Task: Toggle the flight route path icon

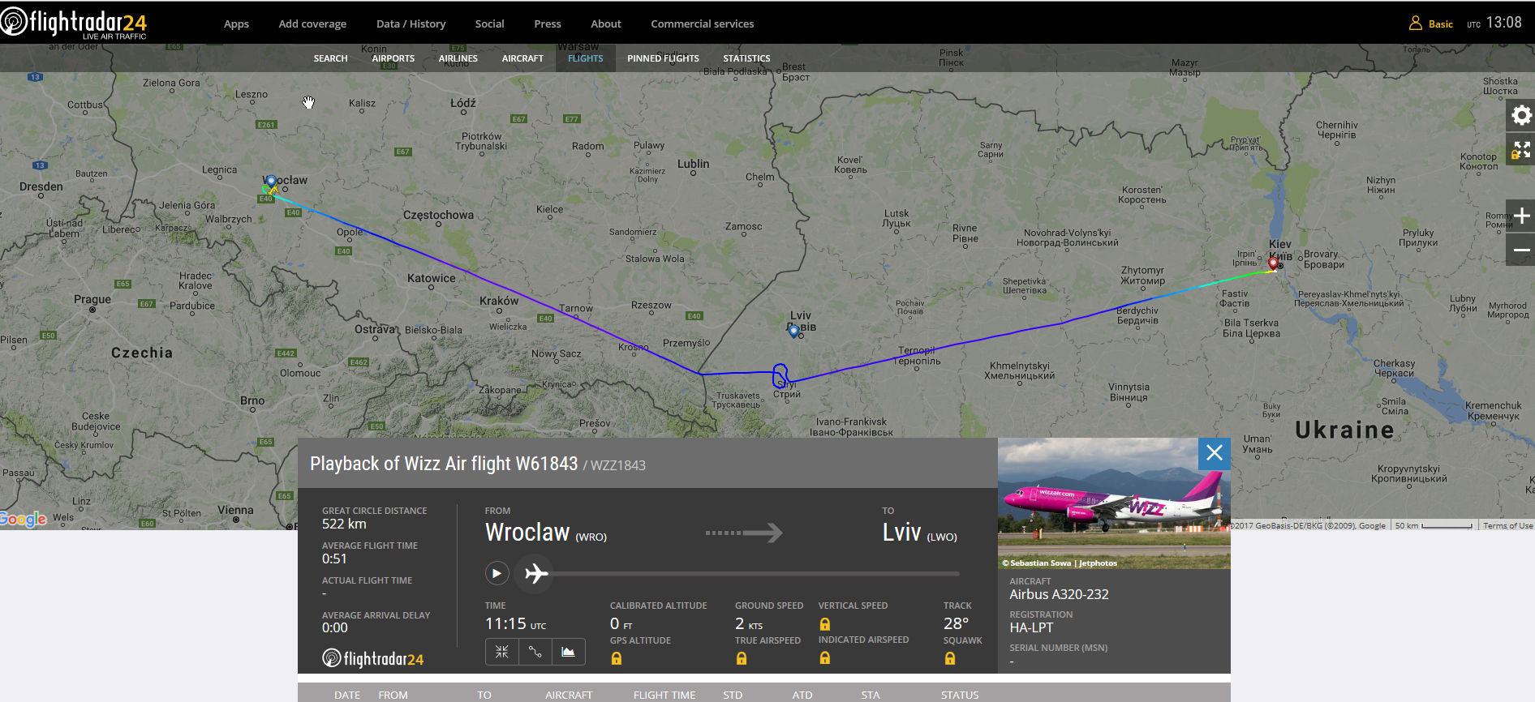Action: click(x=535, y=652)
